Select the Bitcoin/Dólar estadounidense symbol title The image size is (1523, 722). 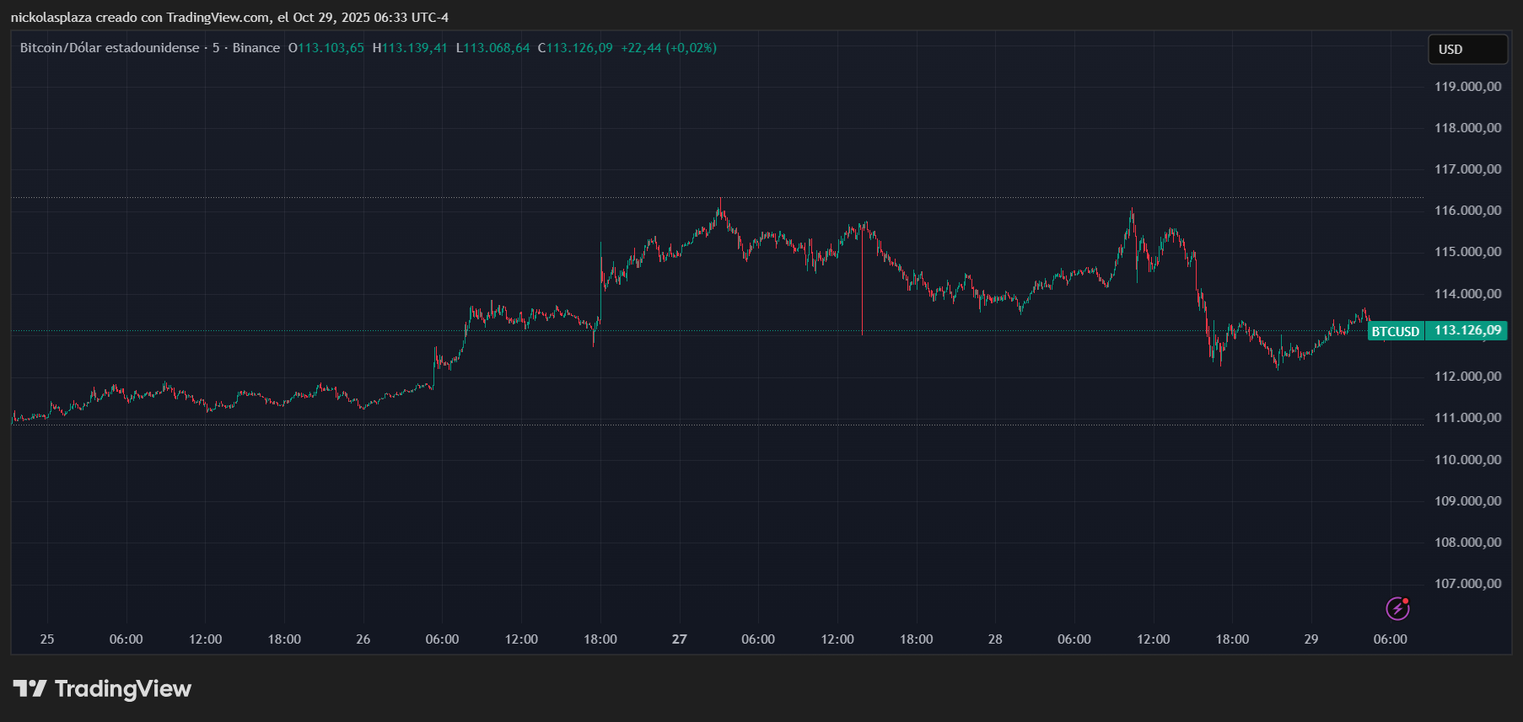[x=110, y=48]
